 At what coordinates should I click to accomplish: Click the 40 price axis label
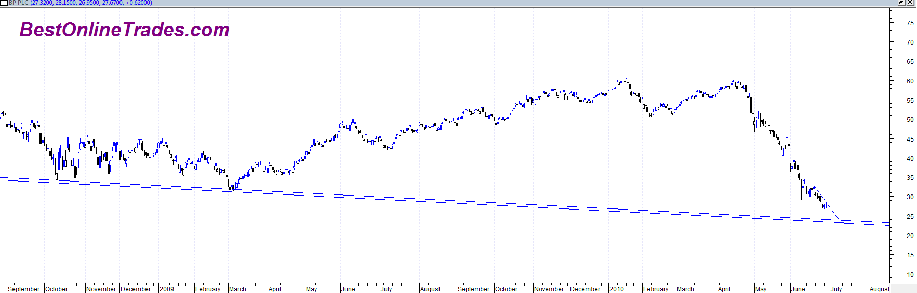(x=910, y=159)
